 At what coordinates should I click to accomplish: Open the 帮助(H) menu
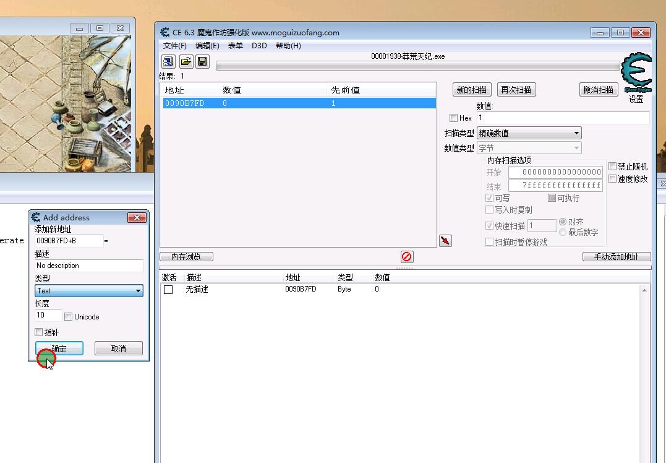point(288,45)
